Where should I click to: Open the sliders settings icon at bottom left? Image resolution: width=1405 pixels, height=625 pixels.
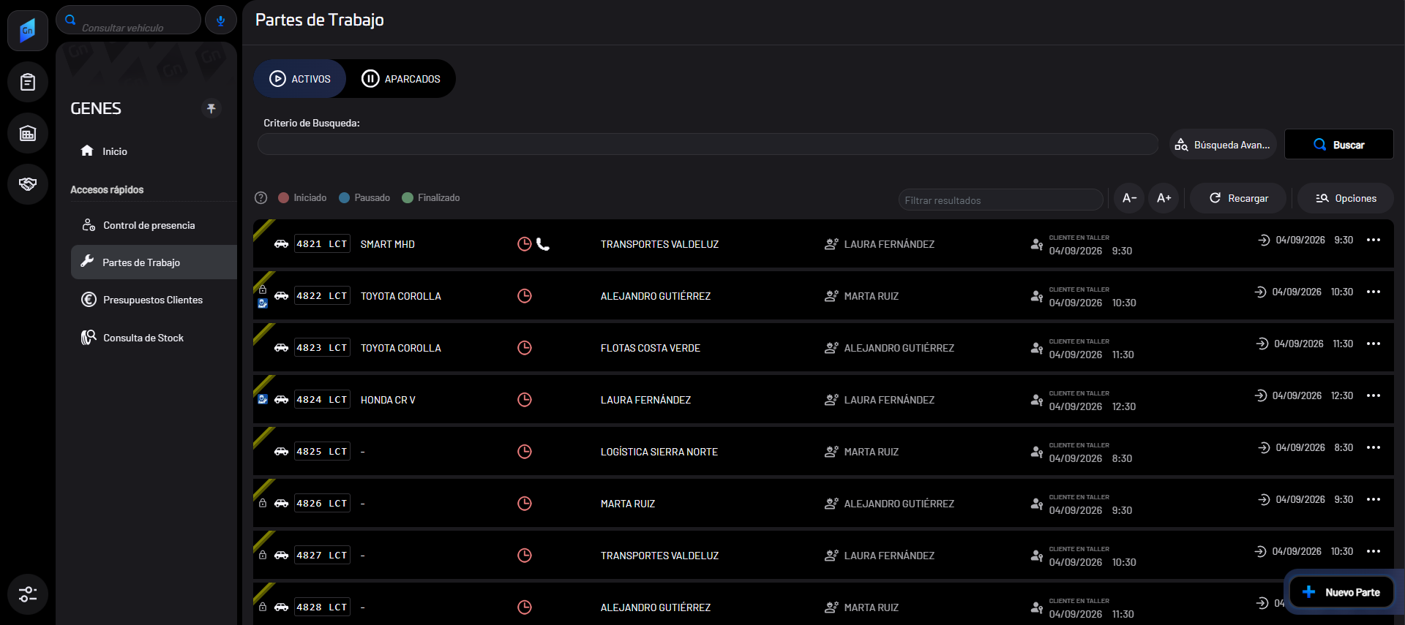pos(28,594)
